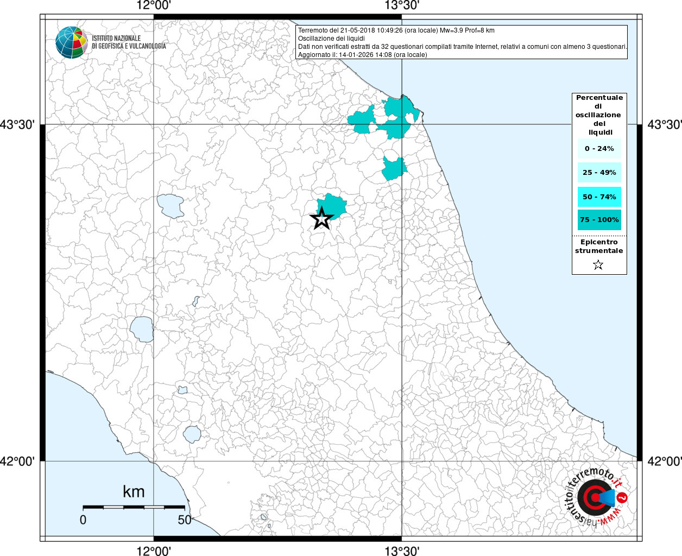Click the bottom 12°00' longitude label
The image size is (682, 556).
(x=154, y=551)
